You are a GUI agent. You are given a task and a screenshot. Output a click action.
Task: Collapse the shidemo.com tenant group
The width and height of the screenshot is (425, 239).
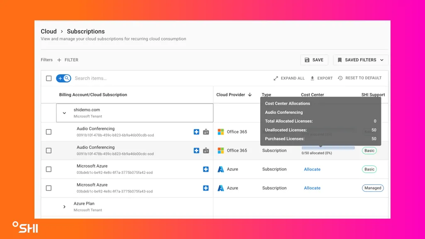tap(64, 113)
